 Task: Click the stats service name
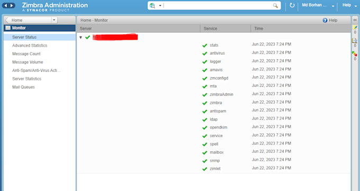(x=214, y=45)
